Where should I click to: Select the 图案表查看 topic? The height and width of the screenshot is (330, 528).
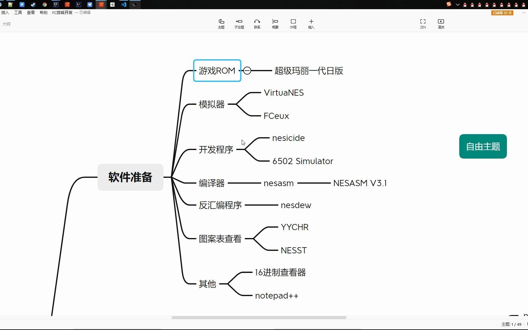(220, 239)
